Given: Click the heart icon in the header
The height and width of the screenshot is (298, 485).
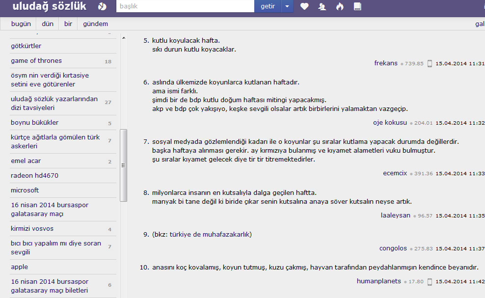Looking at the screenshot, I should point(304,6).
